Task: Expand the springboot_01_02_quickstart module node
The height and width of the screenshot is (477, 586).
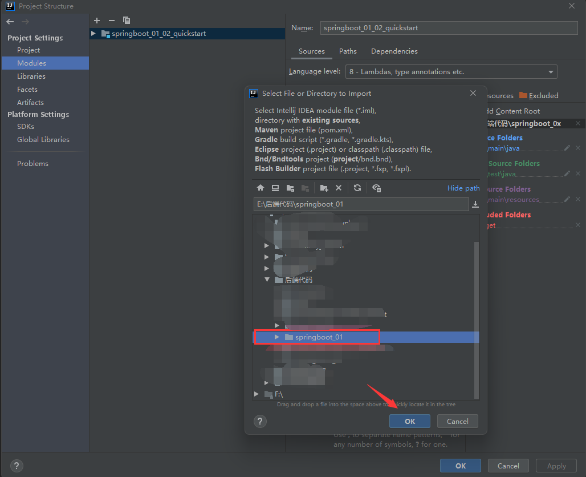Action: 93,34
